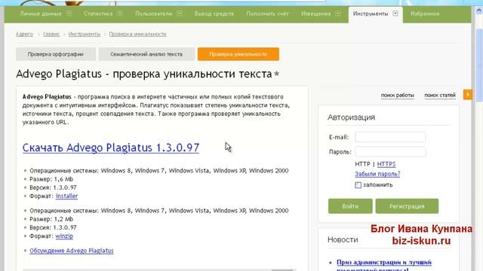Open the Извещения menu
The width and height of the screenshot is (483, 271).
point(315,14)
